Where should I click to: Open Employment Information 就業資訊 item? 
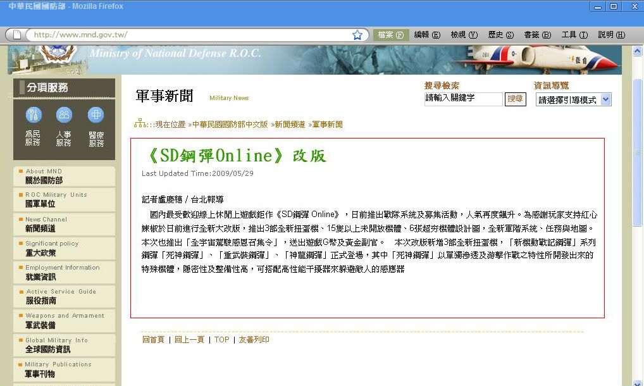tap(64, 272)
